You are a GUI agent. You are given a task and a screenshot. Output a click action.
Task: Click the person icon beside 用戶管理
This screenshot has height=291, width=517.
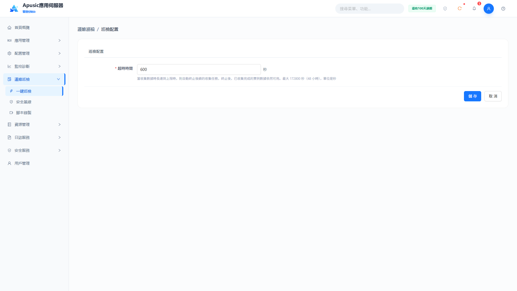pyautogui.click(x=9, y=163)
